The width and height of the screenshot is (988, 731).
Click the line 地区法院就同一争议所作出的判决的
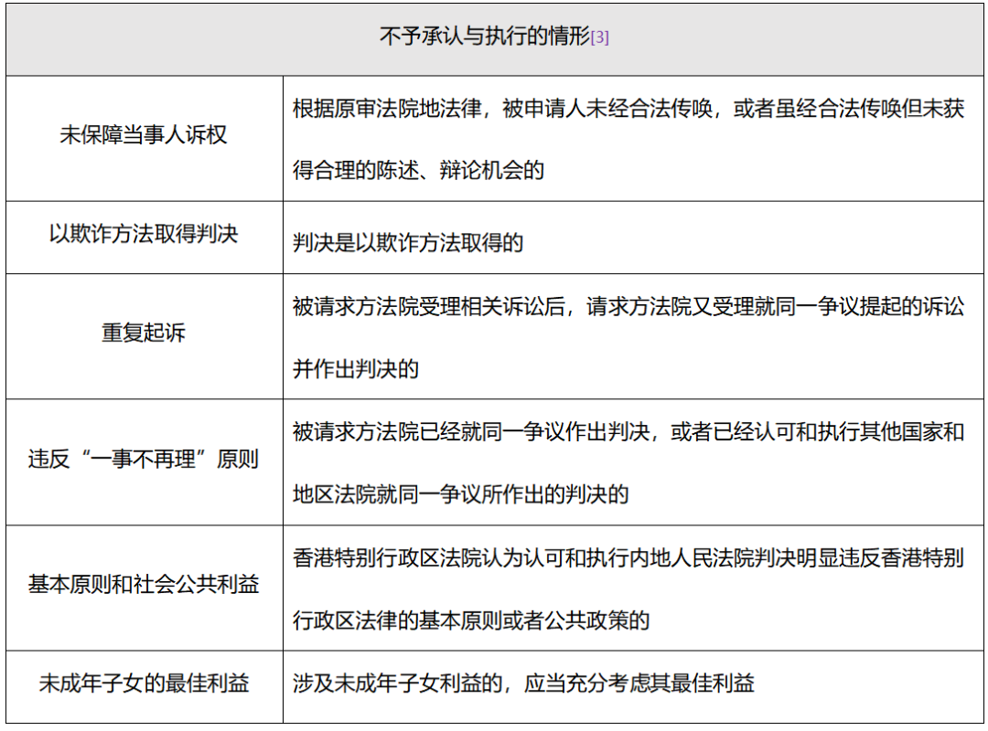[460, 494]
